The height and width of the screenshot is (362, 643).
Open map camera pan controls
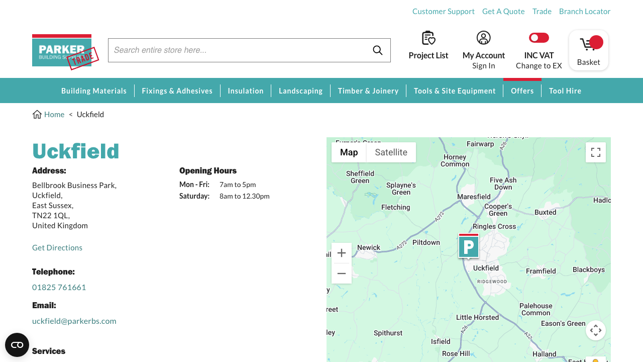(595, 330)
